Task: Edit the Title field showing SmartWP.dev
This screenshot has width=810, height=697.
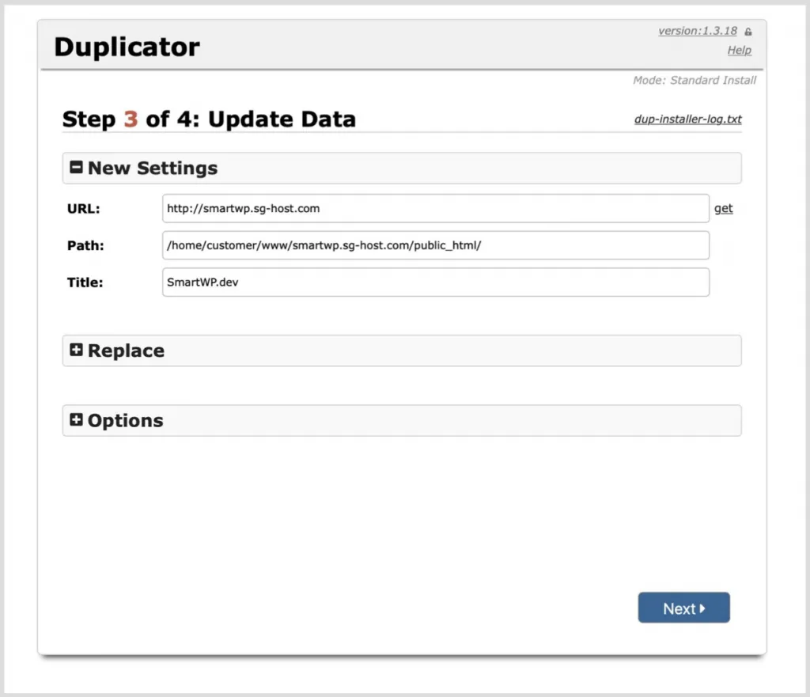Action: pos(435,282)
